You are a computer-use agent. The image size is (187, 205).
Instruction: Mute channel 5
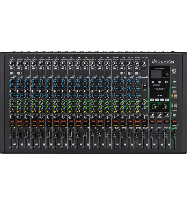pos(42,121)
